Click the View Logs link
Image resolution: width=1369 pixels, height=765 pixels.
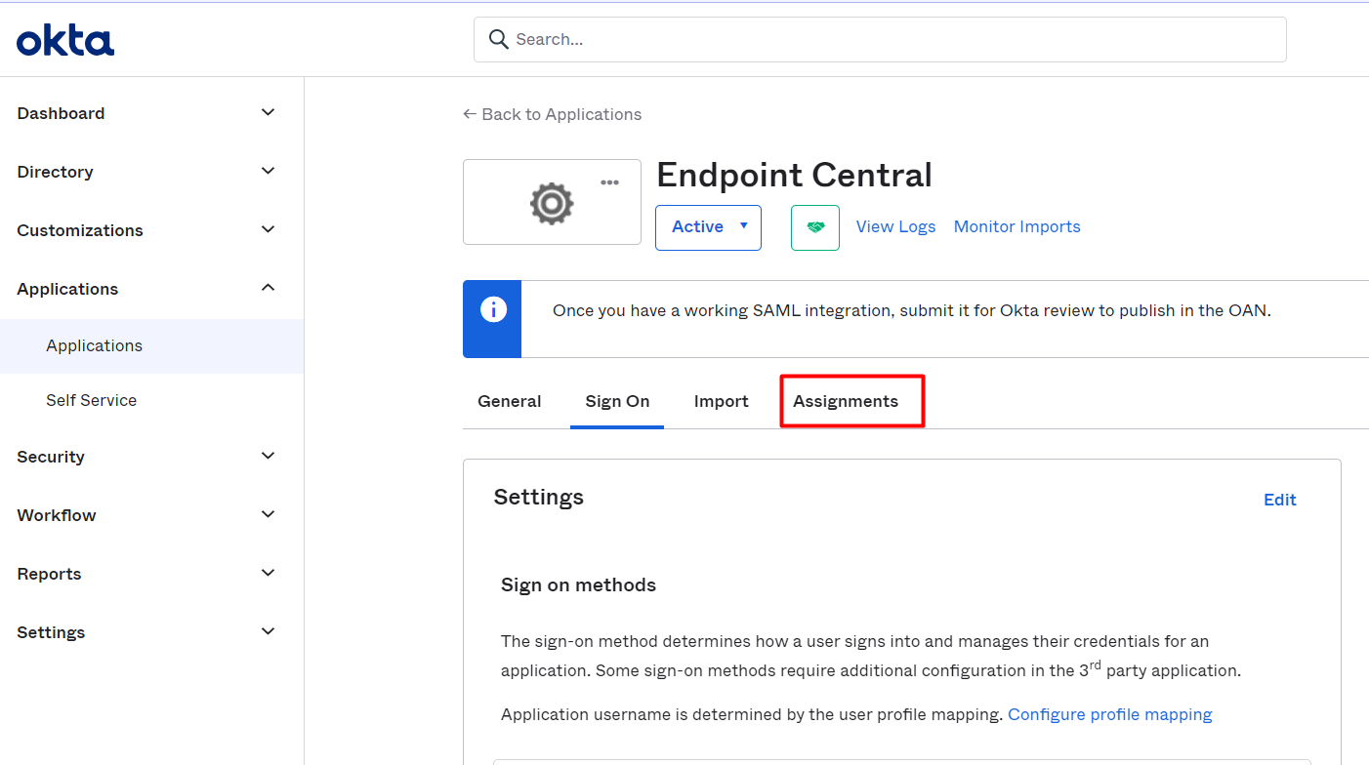point(895,226)
